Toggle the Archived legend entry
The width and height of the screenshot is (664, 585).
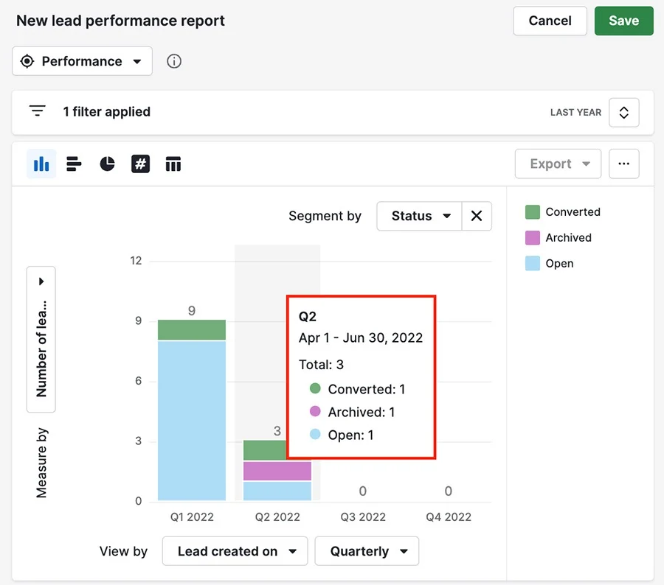[x=558, y=238]
